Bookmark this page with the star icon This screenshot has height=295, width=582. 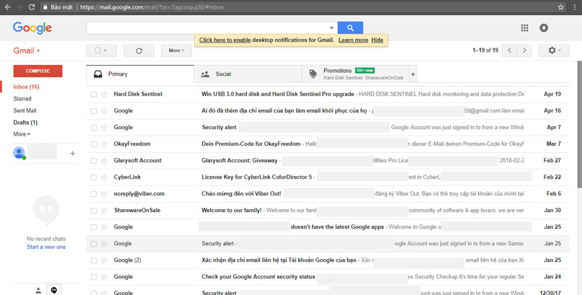(x=560, y=7)
